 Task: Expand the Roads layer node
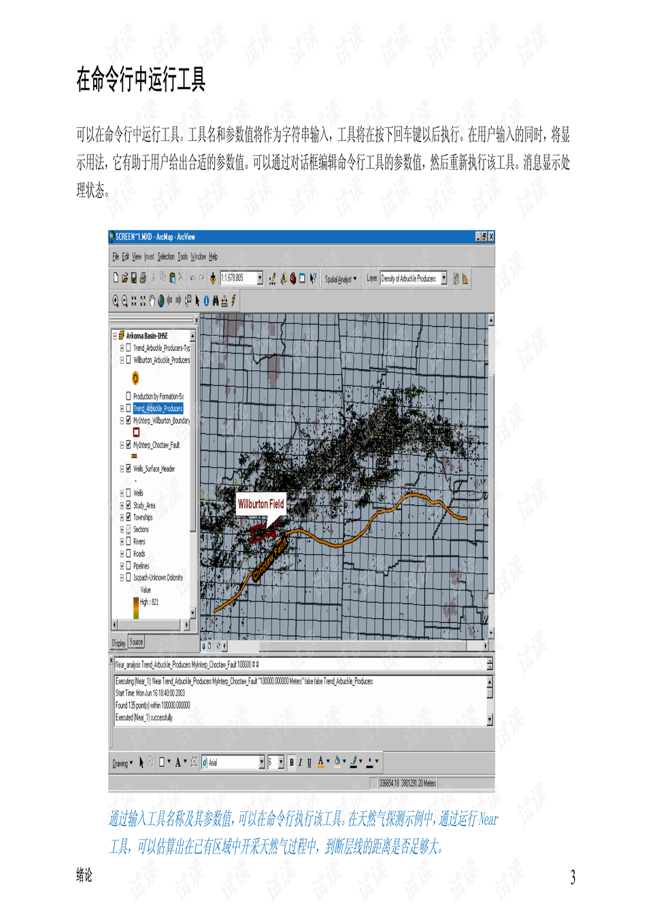click(x=122, y=554)
